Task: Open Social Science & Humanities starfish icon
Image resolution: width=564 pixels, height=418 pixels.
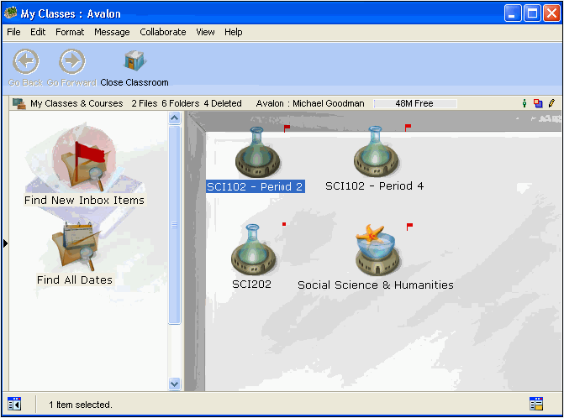Action: pyautogui.click(x=375, y=249)
